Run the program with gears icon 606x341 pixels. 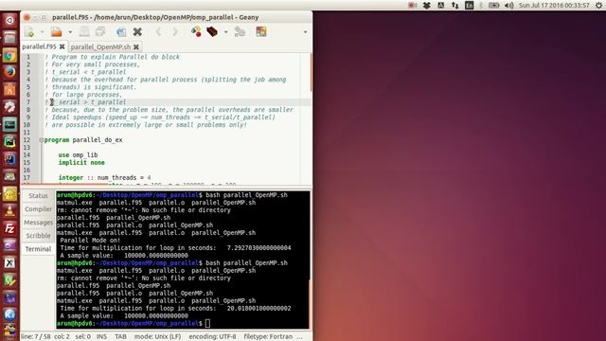coord(240,32)
